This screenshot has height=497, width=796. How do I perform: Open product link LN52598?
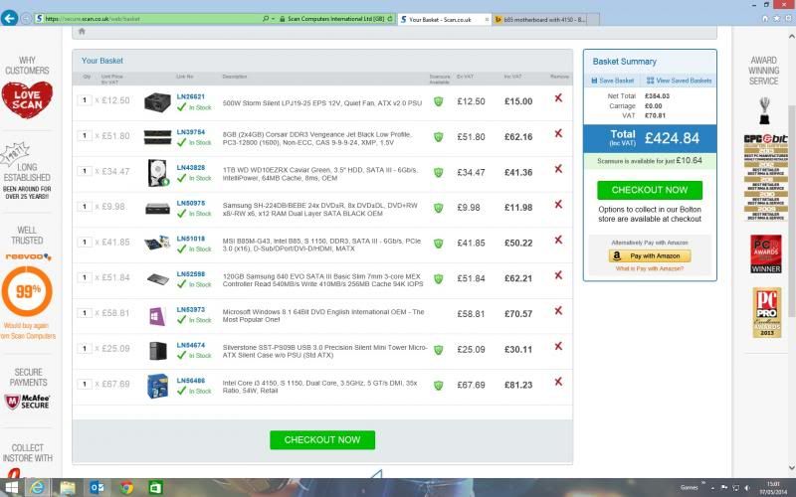click(x=191, y=274)
